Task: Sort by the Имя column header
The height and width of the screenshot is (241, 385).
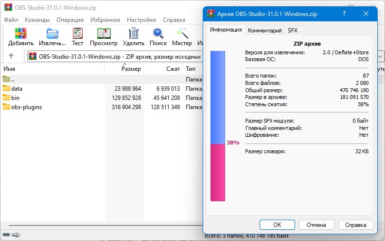Action: click(x=52, y=69)
